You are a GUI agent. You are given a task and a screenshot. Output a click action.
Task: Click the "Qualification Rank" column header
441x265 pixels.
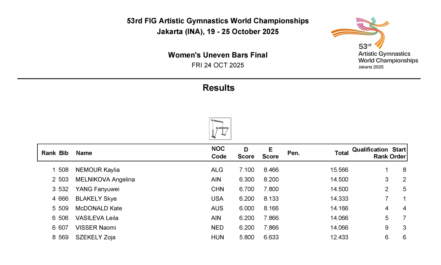[370, 153]
